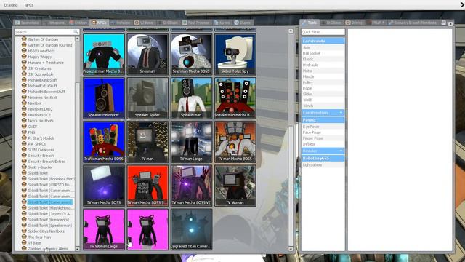Viewport: 465px width, 262px height.
Task: Open the NPCs menu in top bar
Action: pos(29,5)
